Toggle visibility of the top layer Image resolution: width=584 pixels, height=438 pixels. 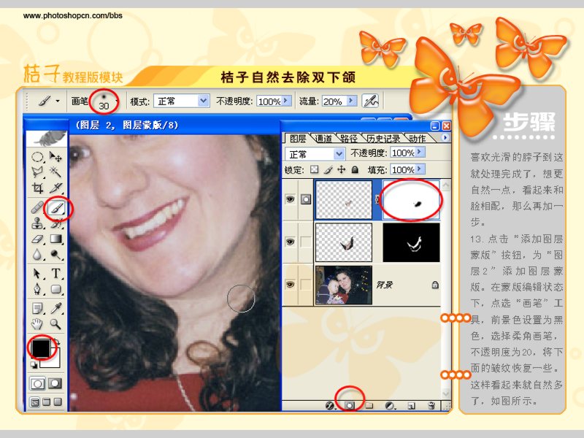point(290,199)
